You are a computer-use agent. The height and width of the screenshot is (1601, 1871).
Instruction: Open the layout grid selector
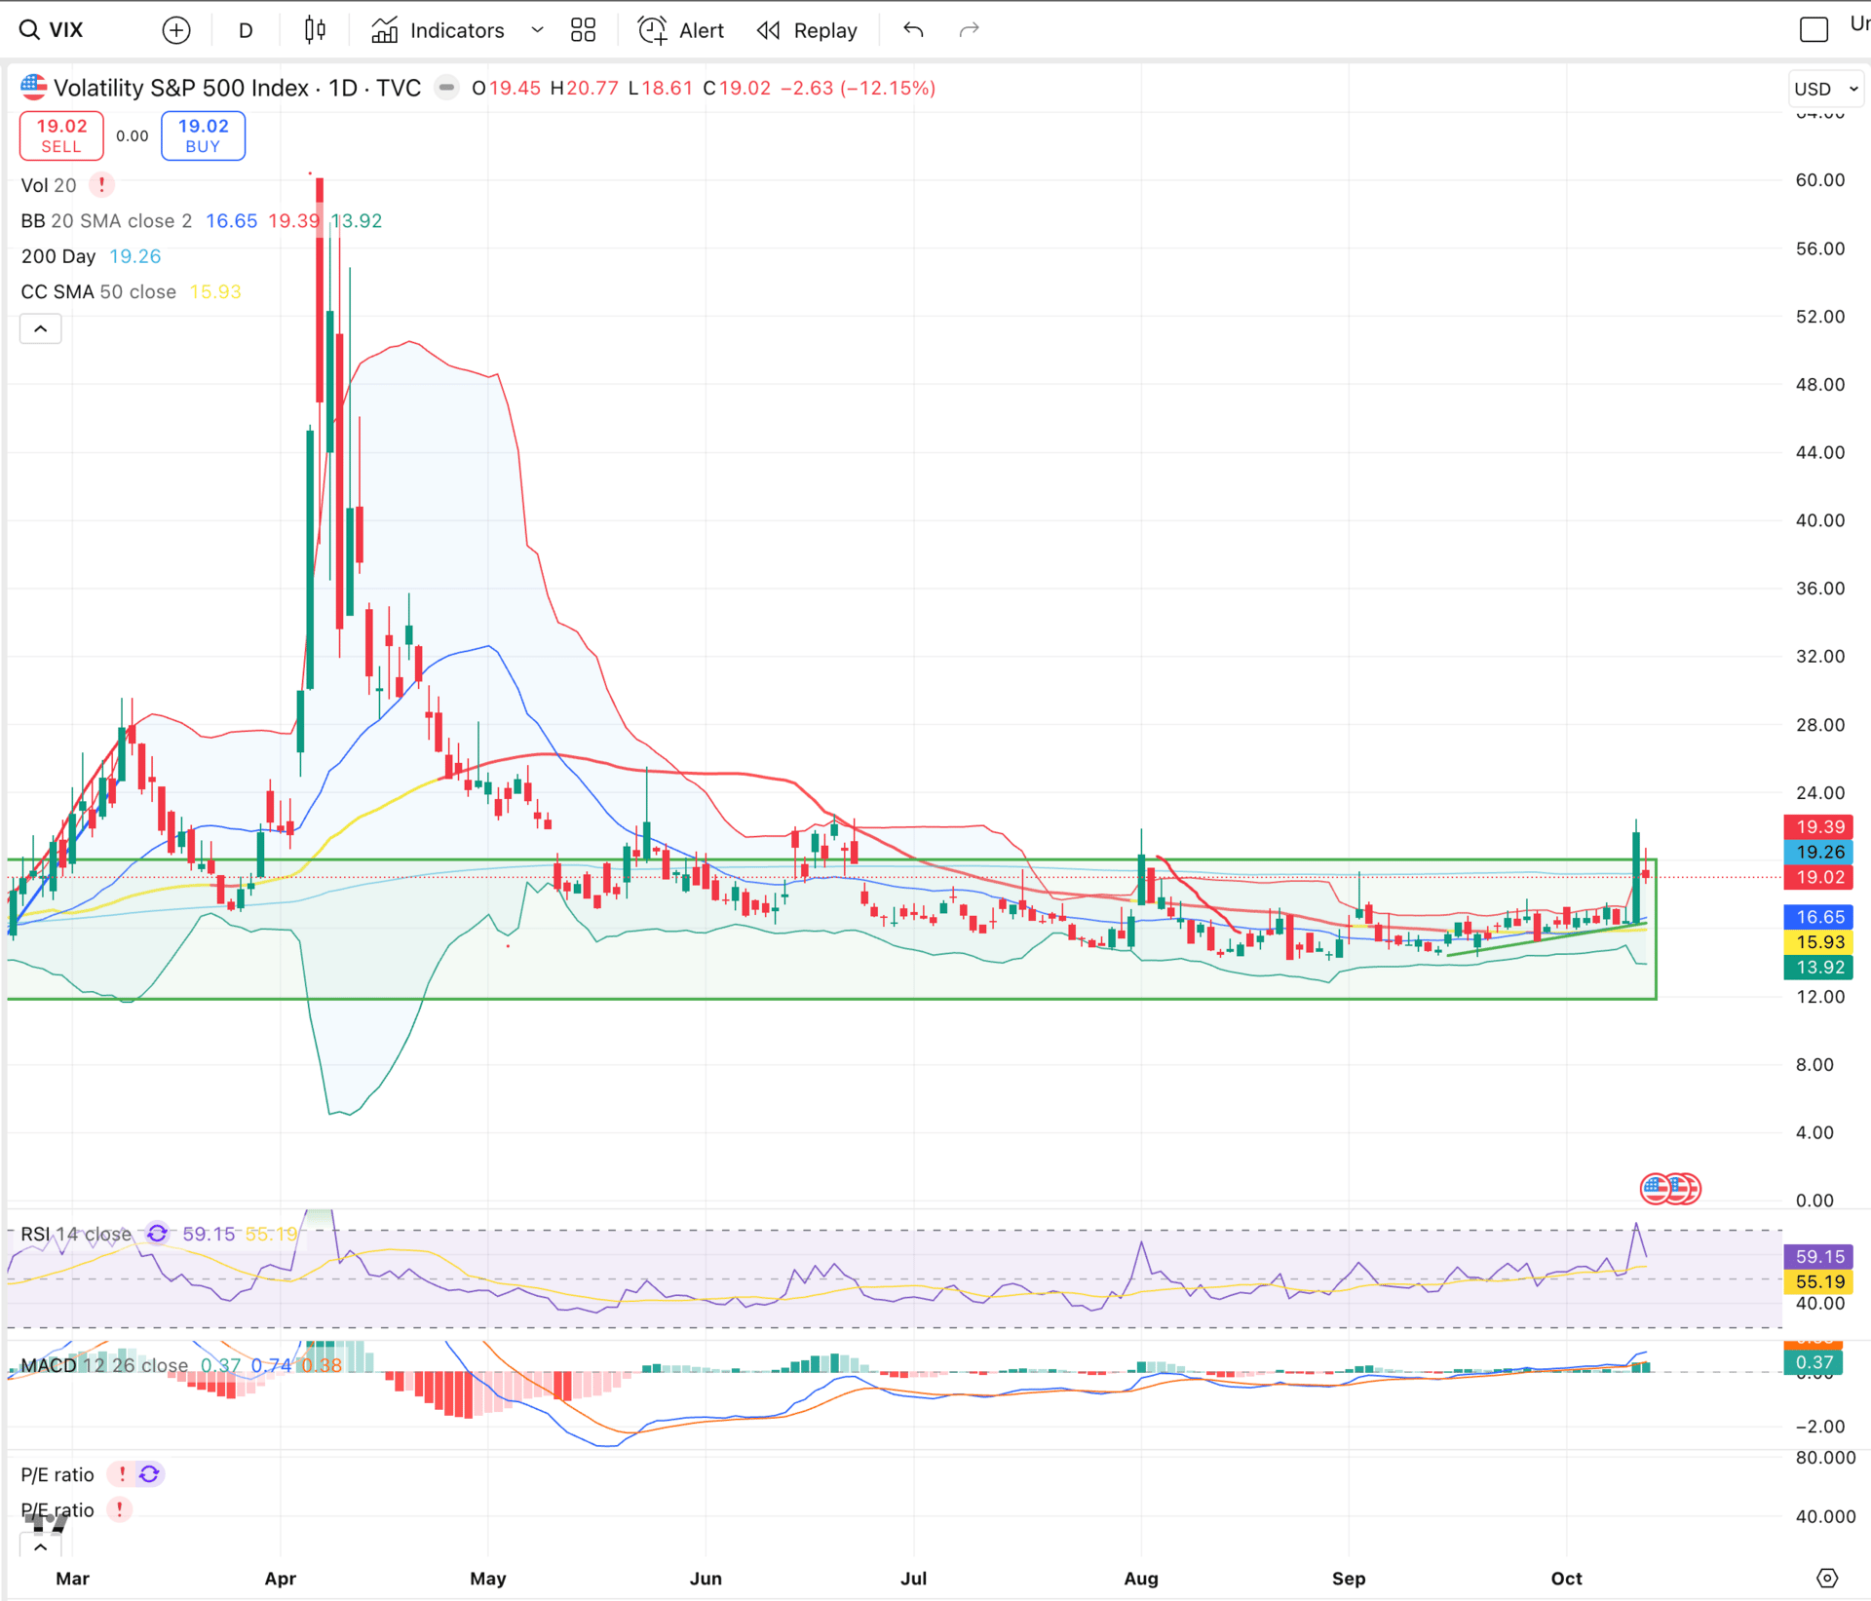[x=583, y=30]
